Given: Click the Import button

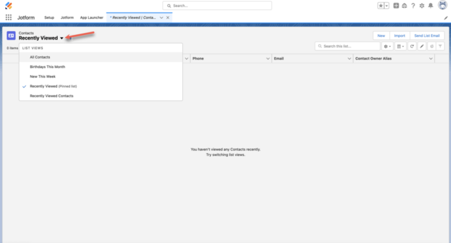Looking at the screenshot, I should pyautogui.click(x=400, y=36).
